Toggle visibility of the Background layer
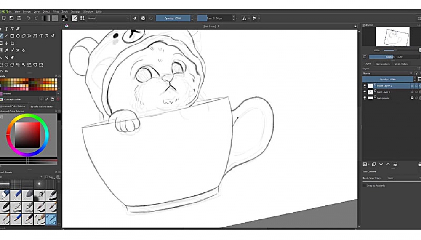This screenshot has width=421, height=240. pyautogui.click(x=365, y=98)
